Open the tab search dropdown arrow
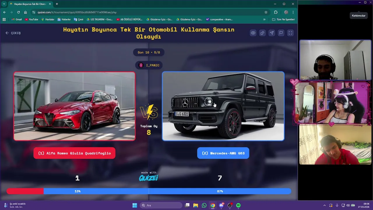Viewport: 373px width, 210px height. tap(4, 4)
